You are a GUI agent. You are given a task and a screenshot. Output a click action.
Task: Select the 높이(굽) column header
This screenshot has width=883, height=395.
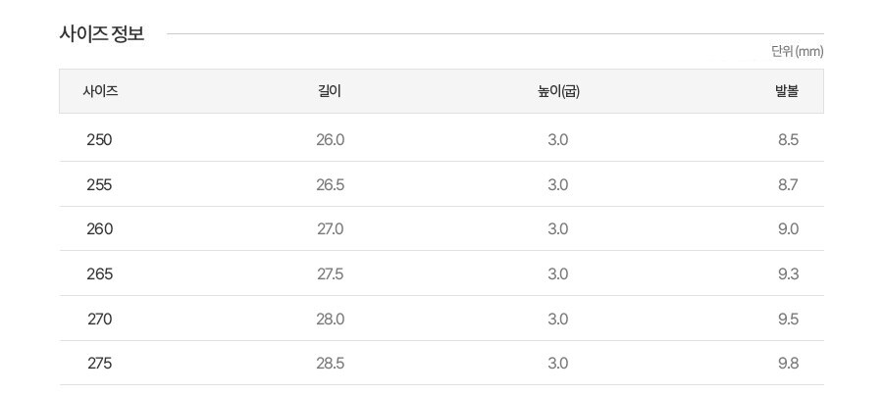click(558, 91)
